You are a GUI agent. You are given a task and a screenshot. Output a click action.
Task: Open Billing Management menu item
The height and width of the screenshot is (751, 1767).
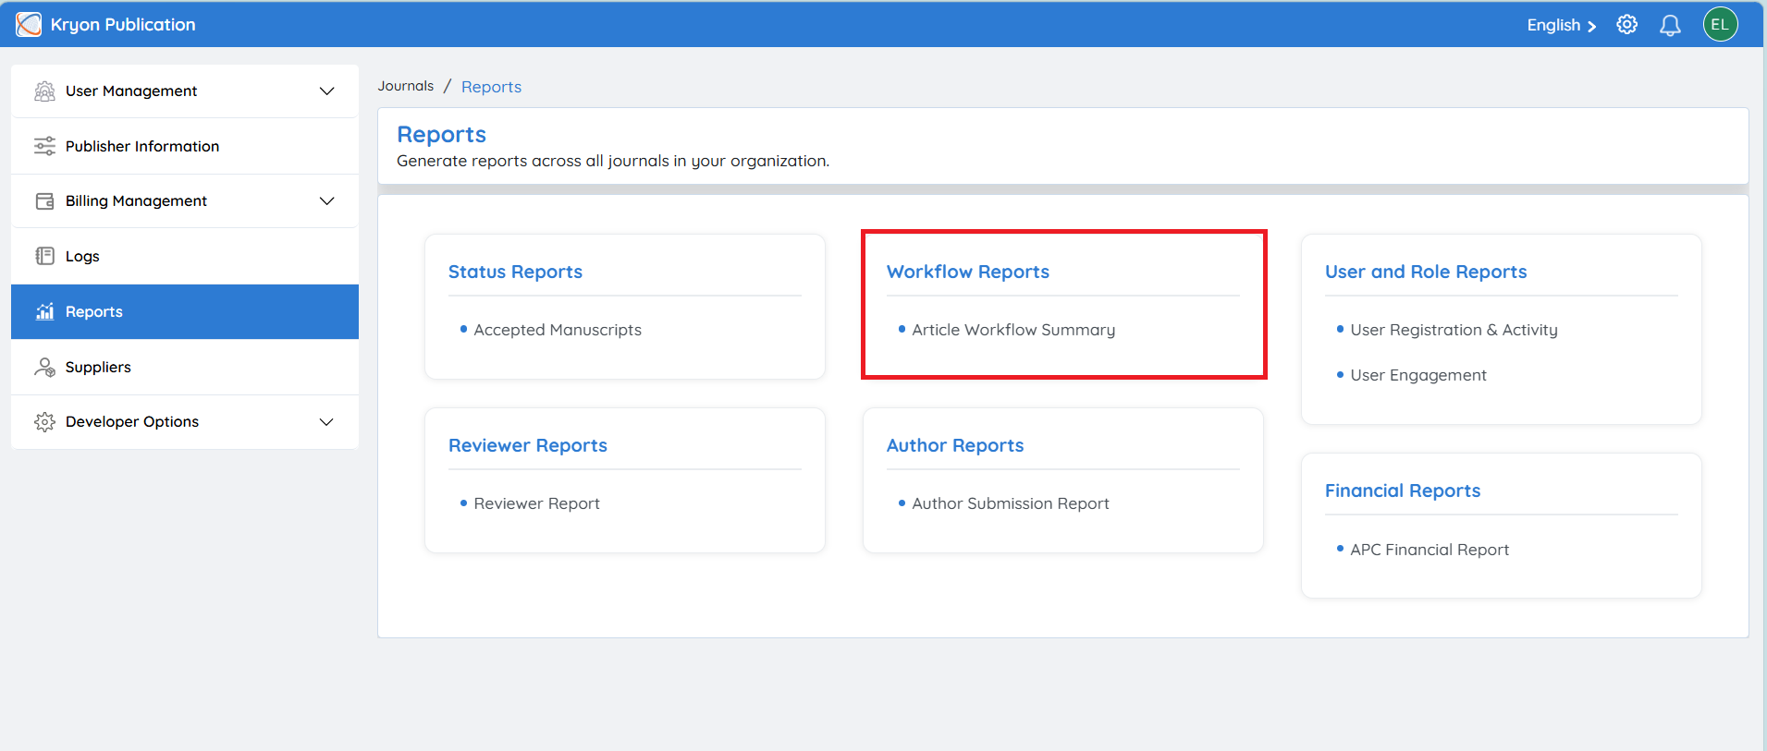coord(185,200)
